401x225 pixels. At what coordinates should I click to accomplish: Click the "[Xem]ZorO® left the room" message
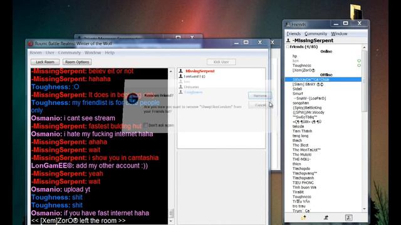point(78,221)
